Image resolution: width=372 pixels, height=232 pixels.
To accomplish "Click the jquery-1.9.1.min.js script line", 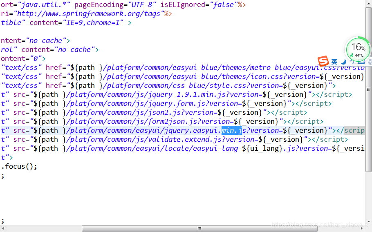I will click(177, 94).
